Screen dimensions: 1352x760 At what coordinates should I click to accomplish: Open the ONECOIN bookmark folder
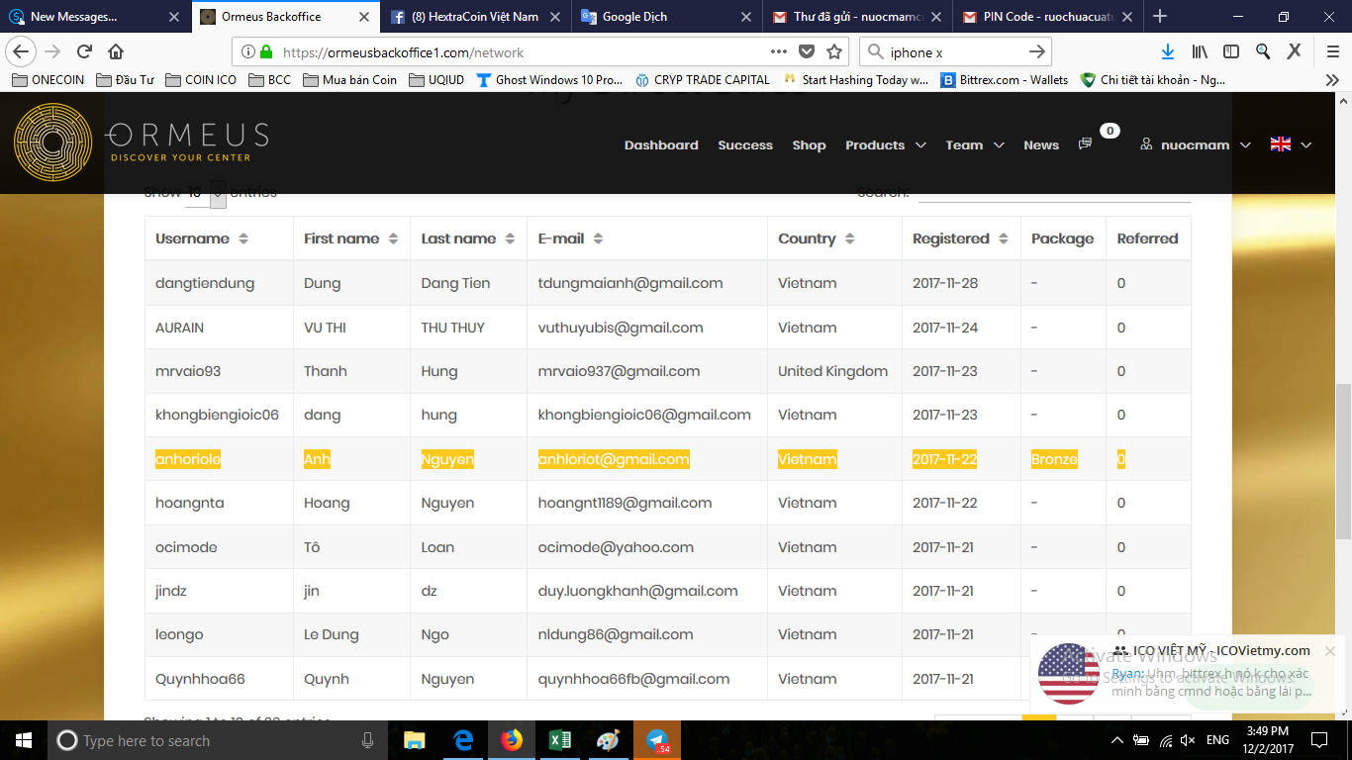[48, 80]
